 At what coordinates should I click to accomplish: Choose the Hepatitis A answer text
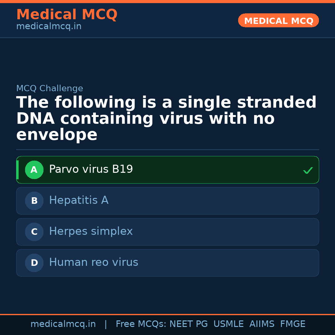[79, 200]
